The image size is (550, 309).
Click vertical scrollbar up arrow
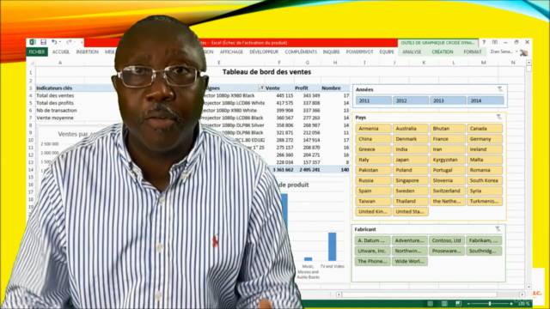529,63
